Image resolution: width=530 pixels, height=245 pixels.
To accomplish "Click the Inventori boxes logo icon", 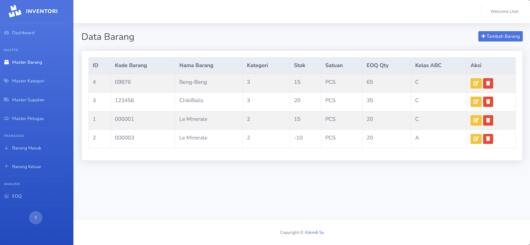I will (15, 11).
